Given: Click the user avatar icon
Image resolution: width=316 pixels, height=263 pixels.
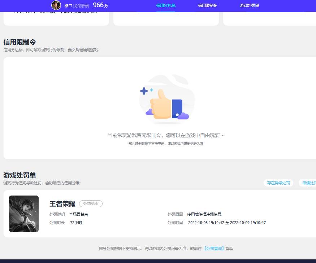Looking at the screenshot, I should click(x=57, y=5).
